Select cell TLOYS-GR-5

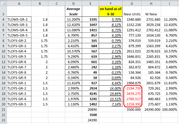(19, 104)
